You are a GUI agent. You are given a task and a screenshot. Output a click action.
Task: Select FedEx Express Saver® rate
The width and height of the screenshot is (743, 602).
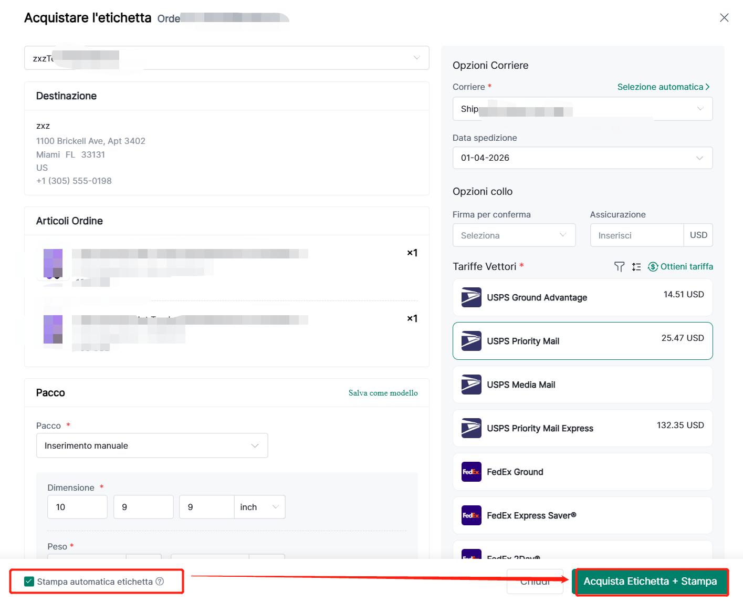(582, 515)
